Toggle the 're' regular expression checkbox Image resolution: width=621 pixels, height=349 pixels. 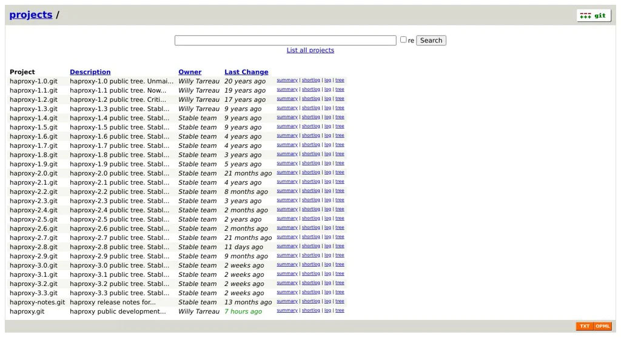click(x=403, y=39)
